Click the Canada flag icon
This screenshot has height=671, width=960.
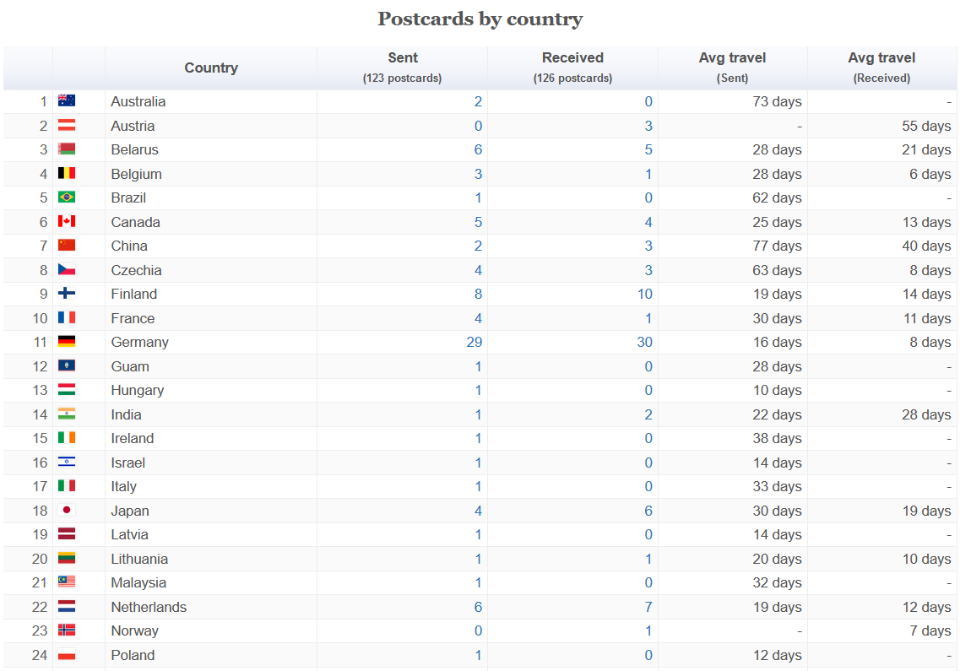[67, 221]
